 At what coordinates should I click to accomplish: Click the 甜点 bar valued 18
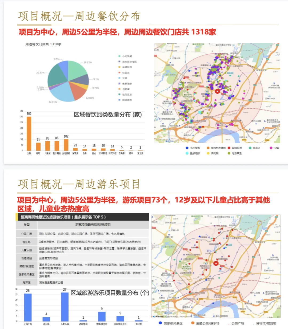click(x=94, y=150)
